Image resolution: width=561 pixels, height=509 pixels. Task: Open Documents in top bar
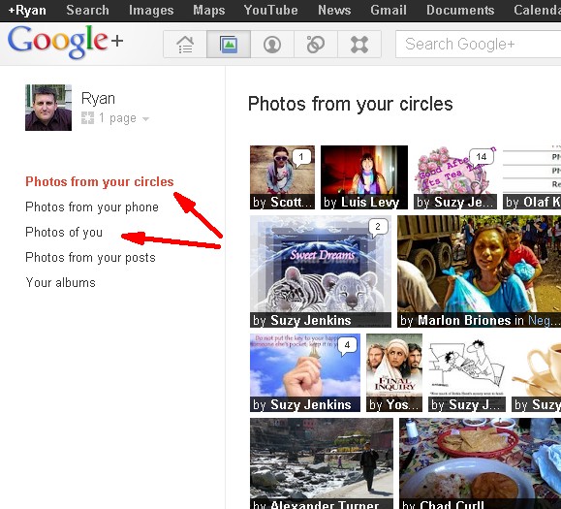(x=460, y=10)
